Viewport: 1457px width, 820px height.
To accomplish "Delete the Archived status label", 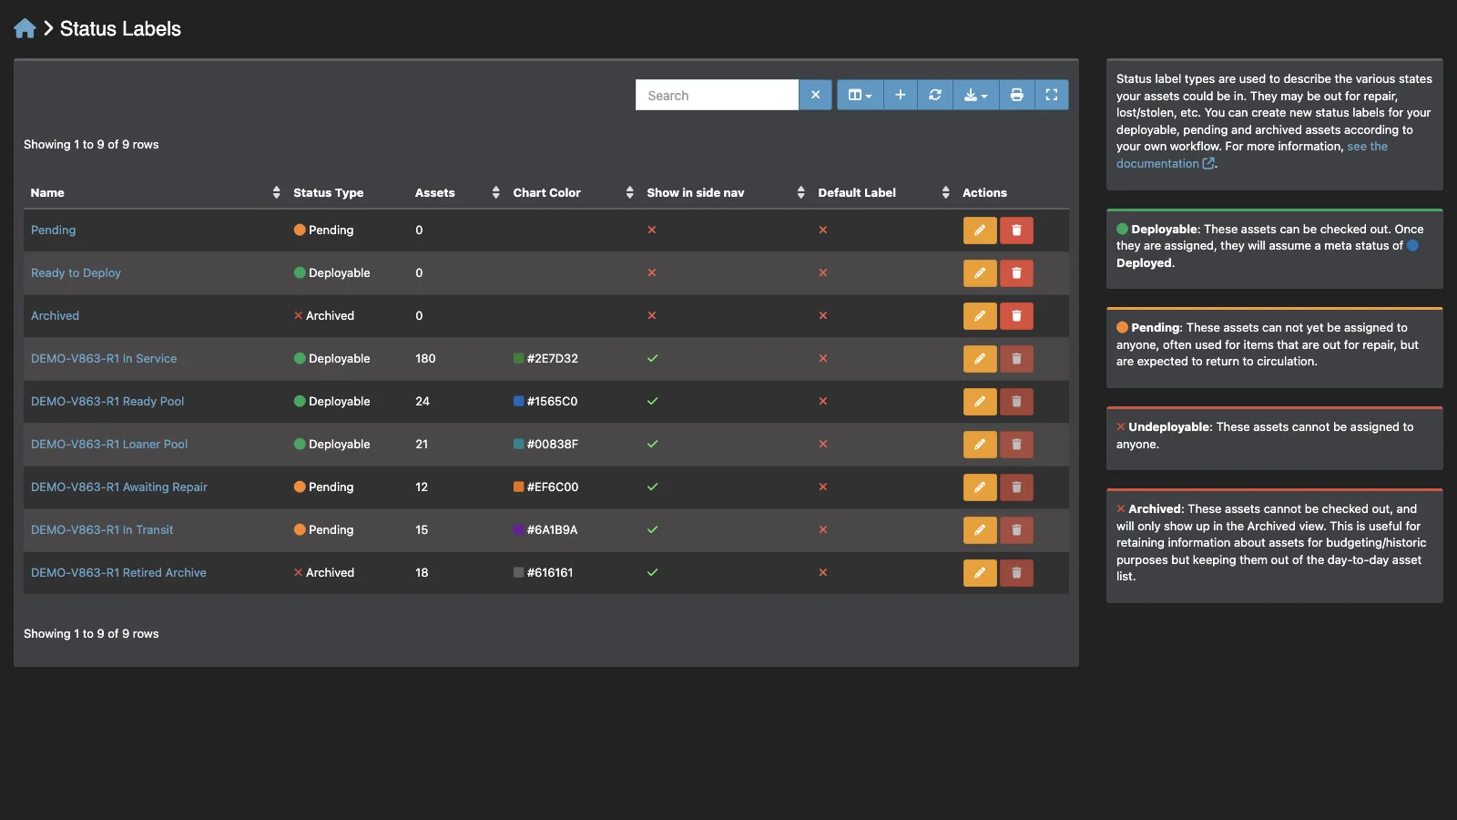I will pos(1016,316).
